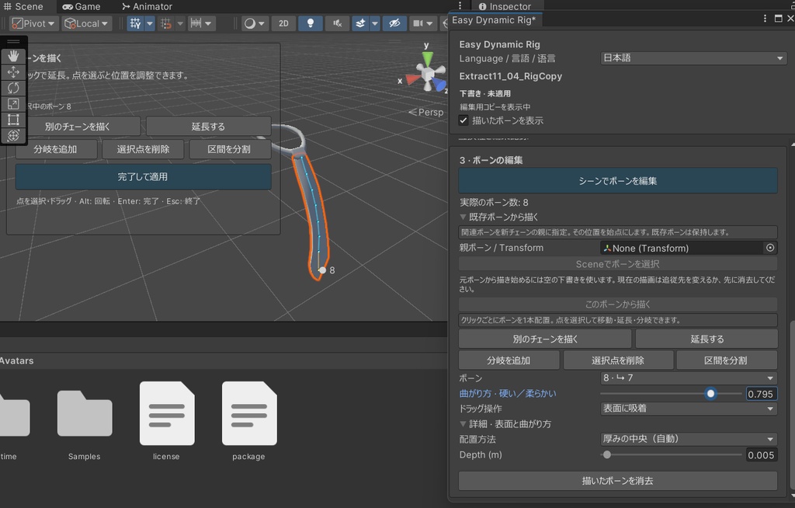Click 選択点を削除 in rig panel
This screenshot has height=508, width=795.
(618, 360)
